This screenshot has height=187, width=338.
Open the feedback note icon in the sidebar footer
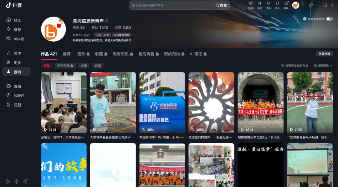pyautogui.click(x=26, y=181)
